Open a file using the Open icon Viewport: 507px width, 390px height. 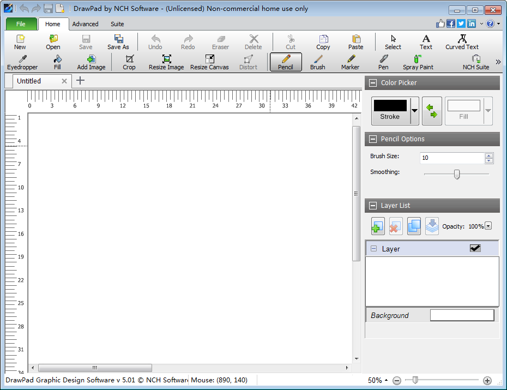(53, 42)
